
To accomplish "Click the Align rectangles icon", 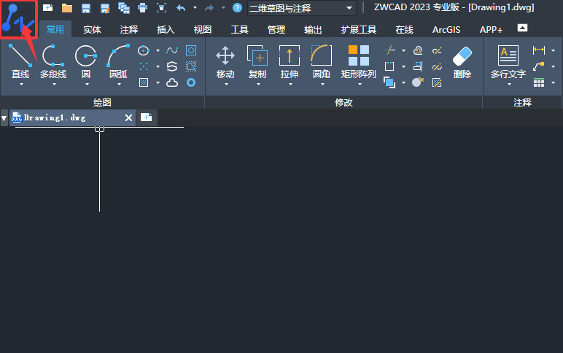I will pyautogui.click(x=418, y=66).
